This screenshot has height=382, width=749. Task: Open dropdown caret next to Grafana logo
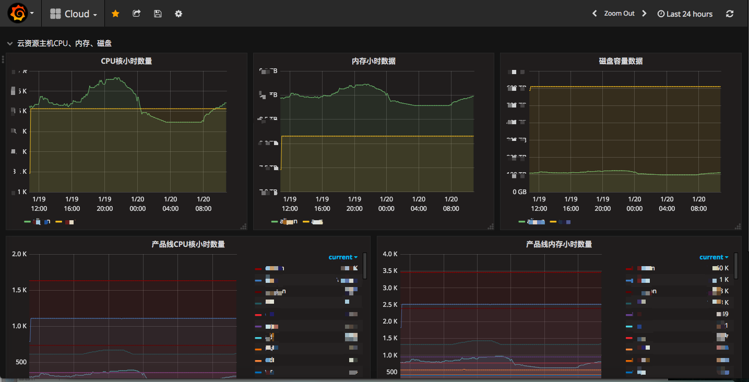[32, 14]
